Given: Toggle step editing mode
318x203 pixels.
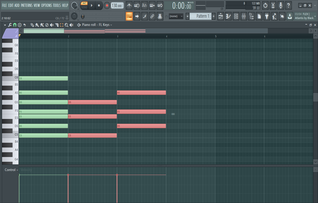Looking at the screenshot, I should pyautogui.click(x=145, y=16).
